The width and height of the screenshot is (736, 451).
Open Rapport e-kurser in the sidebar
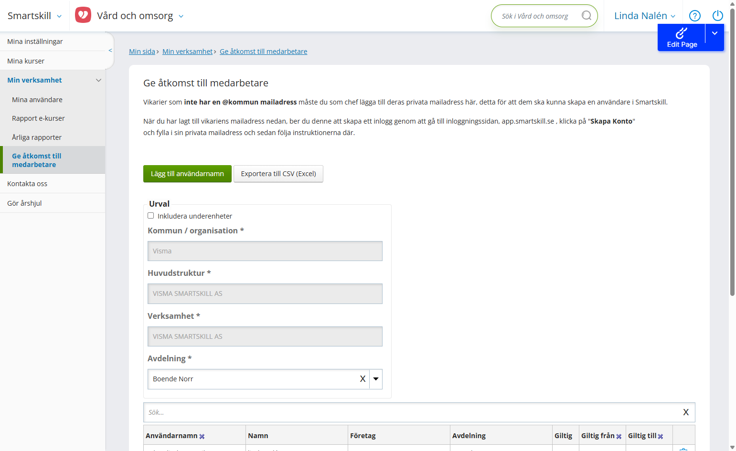pyautogui.click(x=53, y=118)
